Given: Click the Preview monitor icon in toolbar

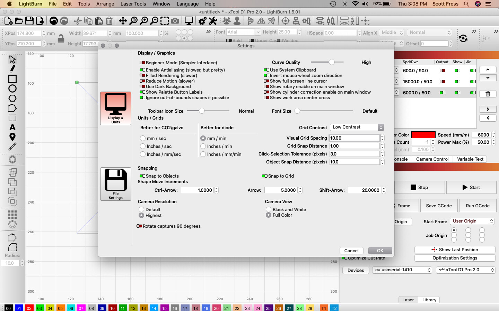Looking at the screenshot, I should 189,21.
